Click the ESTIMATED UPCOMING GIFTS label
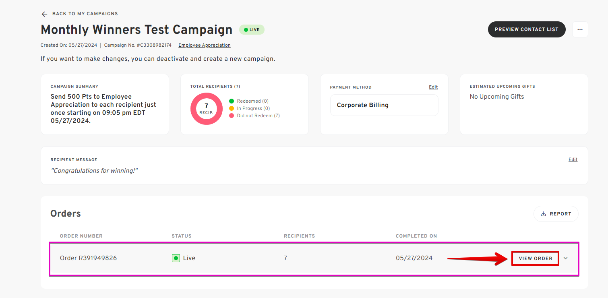 [503, 87]
